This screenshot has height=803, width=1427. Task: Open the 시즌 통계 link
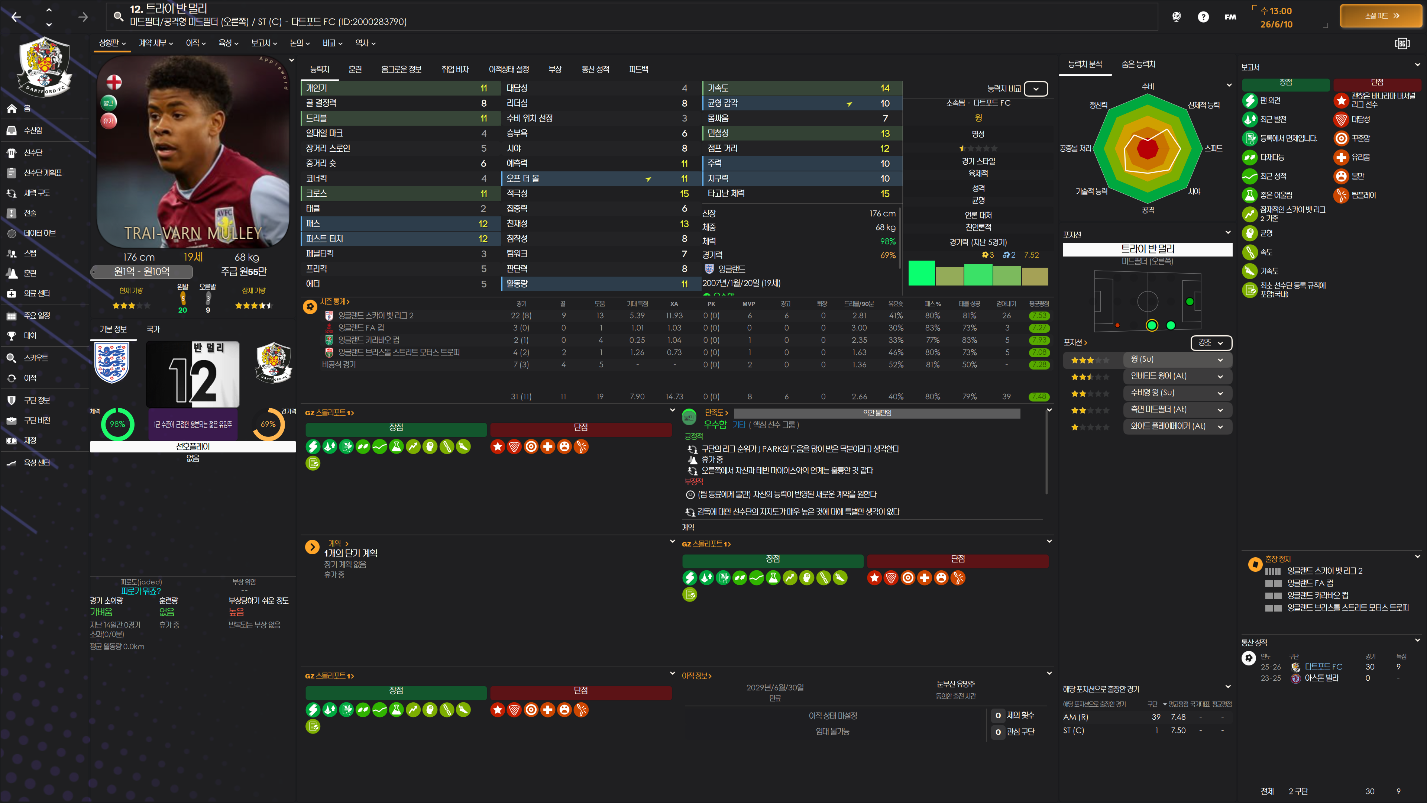pyautogui.click(x=334, y=301)
